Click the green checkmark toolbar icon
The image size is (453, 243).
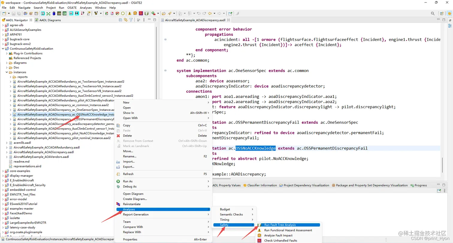coord(146,13)
